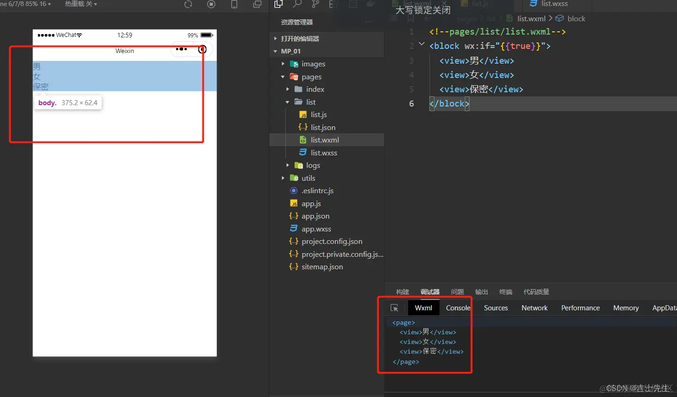Select list.wxml in the file tree
Screen dimensions: 677x397
pyautogui.click(x=327, y=140)
